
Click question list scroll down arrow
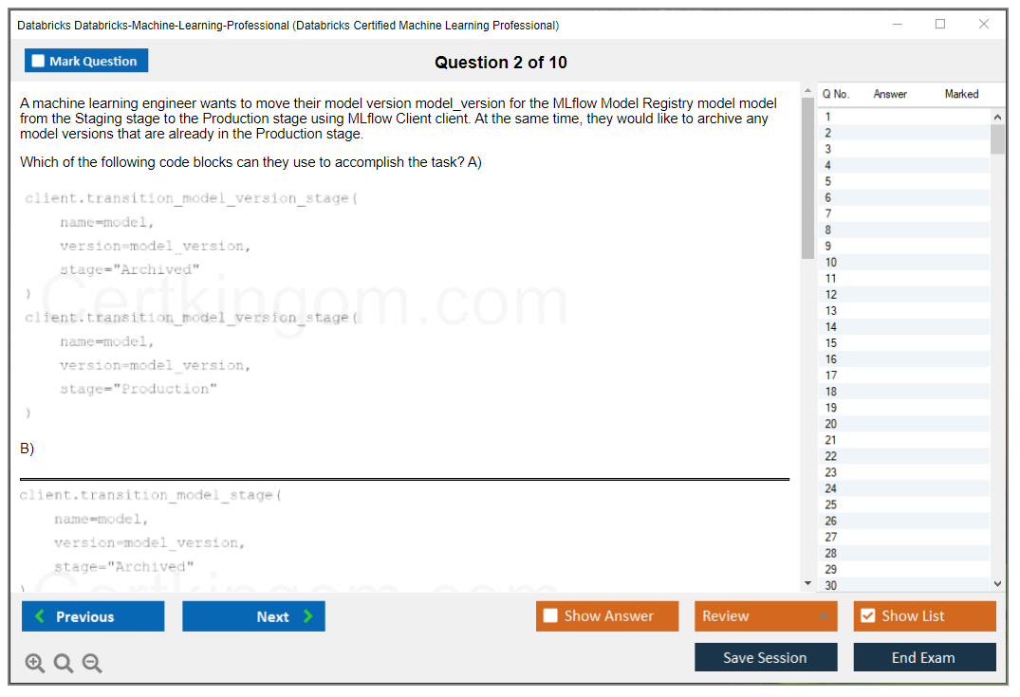[997, 584]
